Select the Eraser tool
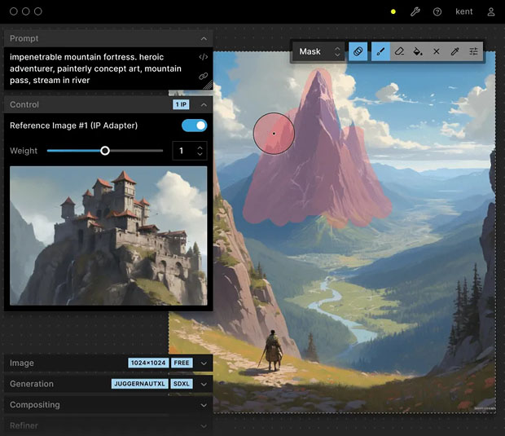Viewport: 505px width, 436px height. pyautogui.click(x=399, y=51)
